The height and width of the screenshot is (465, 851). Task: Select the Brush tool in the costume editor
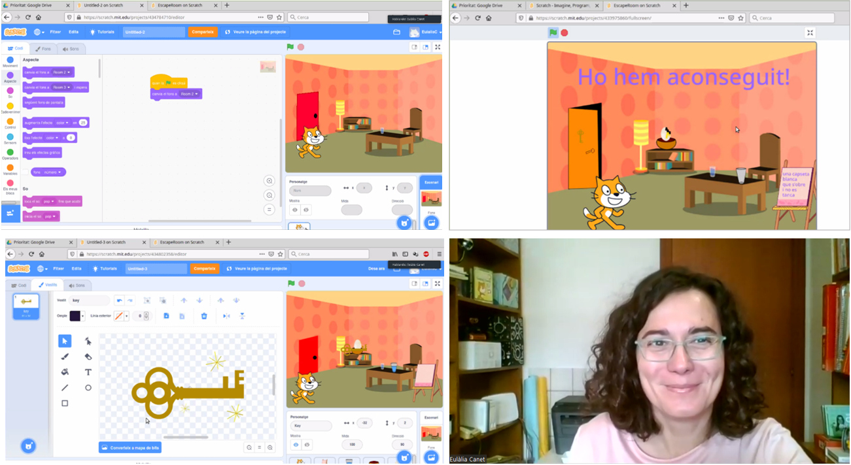[65, 357]
